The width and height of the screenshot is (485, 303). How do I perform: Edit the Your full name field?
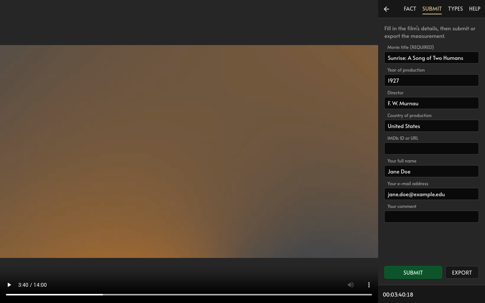tap(432, 171)
